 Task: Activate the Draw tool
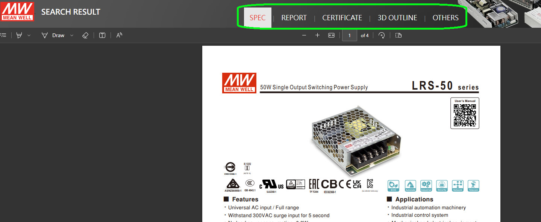53,35
